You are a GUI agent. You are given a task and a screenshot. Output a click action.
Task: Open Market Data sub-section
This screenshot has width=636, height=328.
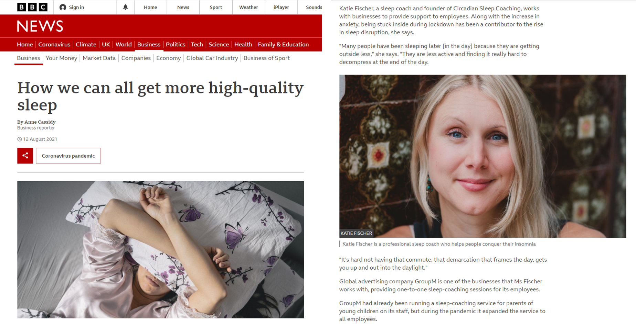[x=99, y=58]
